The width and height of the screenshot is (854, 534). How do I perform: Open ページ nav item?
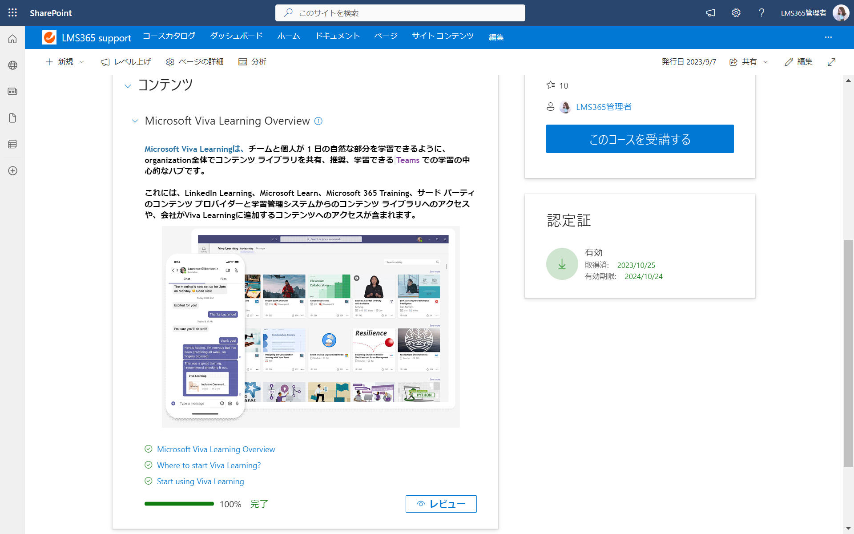click(386, 36)
